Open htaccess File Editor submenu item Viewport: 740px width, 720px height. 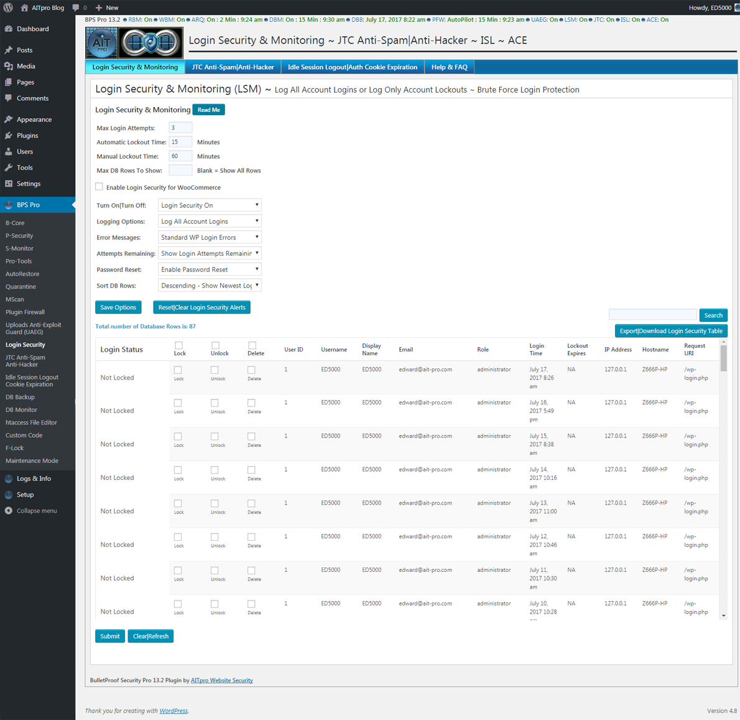(x=31, y=423)
